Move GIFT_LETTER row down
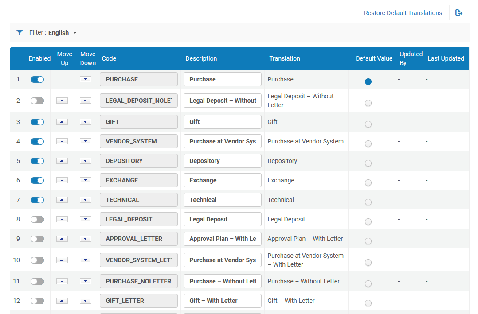478x314 pixels. click(85, 301)
